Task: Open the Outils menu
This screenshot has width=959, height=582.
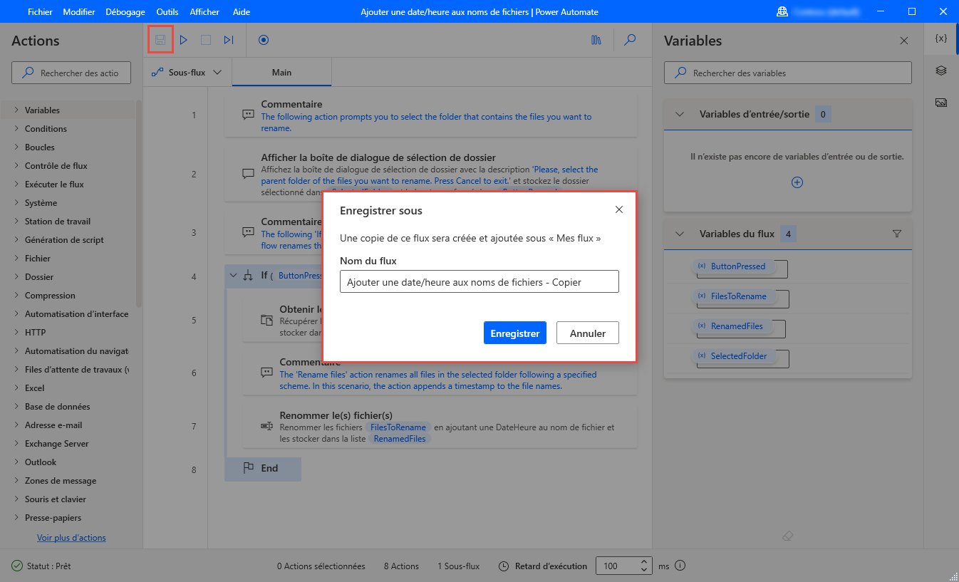Action: (167, 12)
